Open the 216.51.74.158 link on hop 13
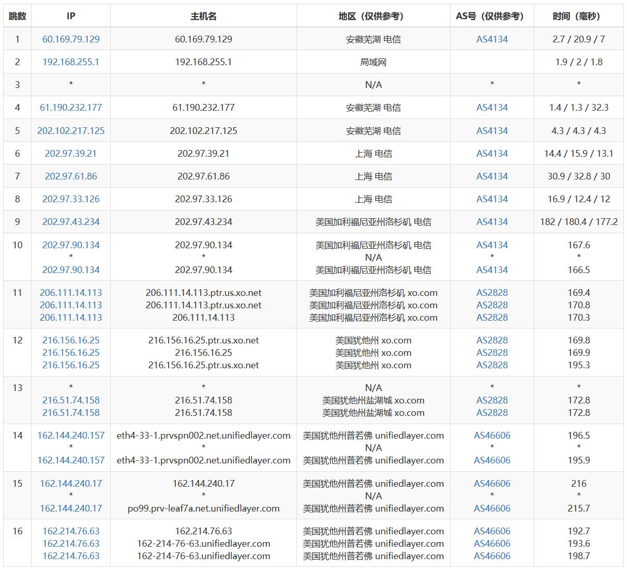Image resolution: width=627 pixels, height=570 pixels. 71,400
